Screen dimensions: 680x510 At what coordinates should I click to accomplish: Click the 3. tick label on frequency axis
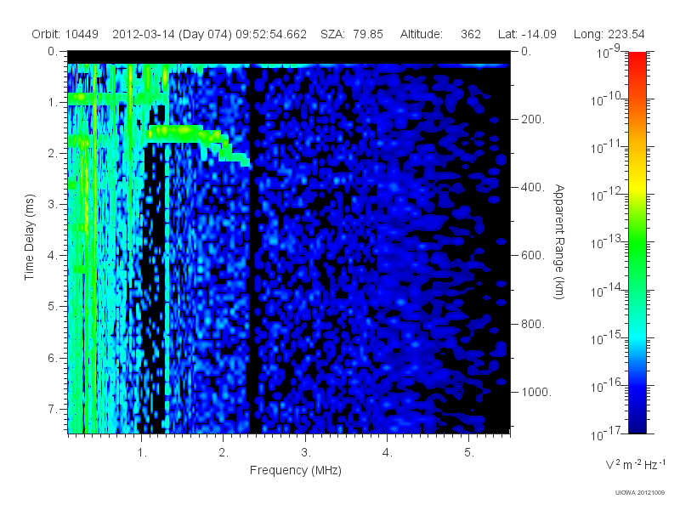[x=306, y=453]
